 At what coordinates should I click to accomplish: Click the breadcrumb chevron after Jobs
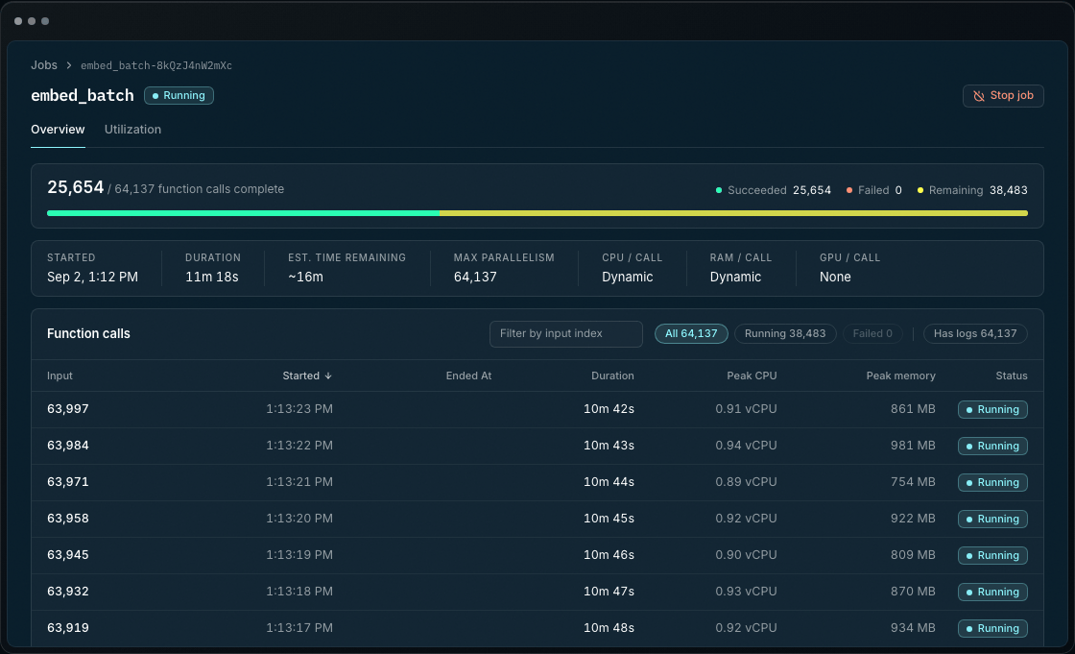(x=68, y=65)
